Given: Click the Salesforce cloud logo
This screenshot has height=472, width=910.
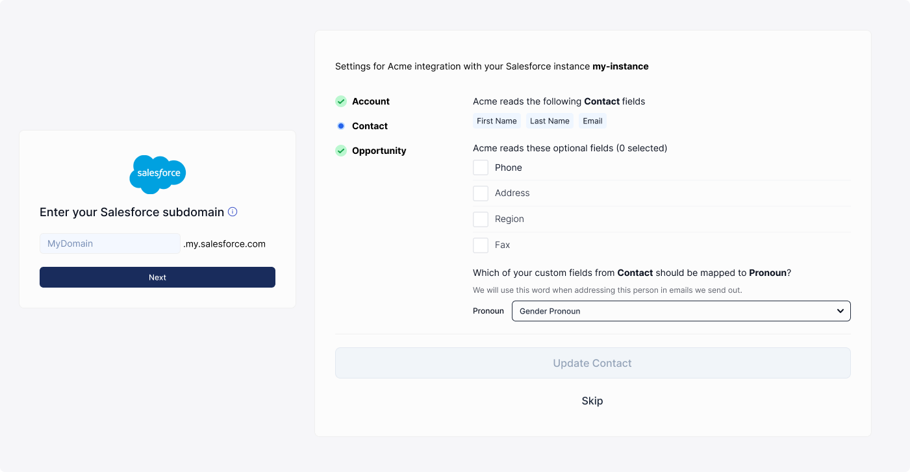Looking at the screenshot, I should 158,174.
